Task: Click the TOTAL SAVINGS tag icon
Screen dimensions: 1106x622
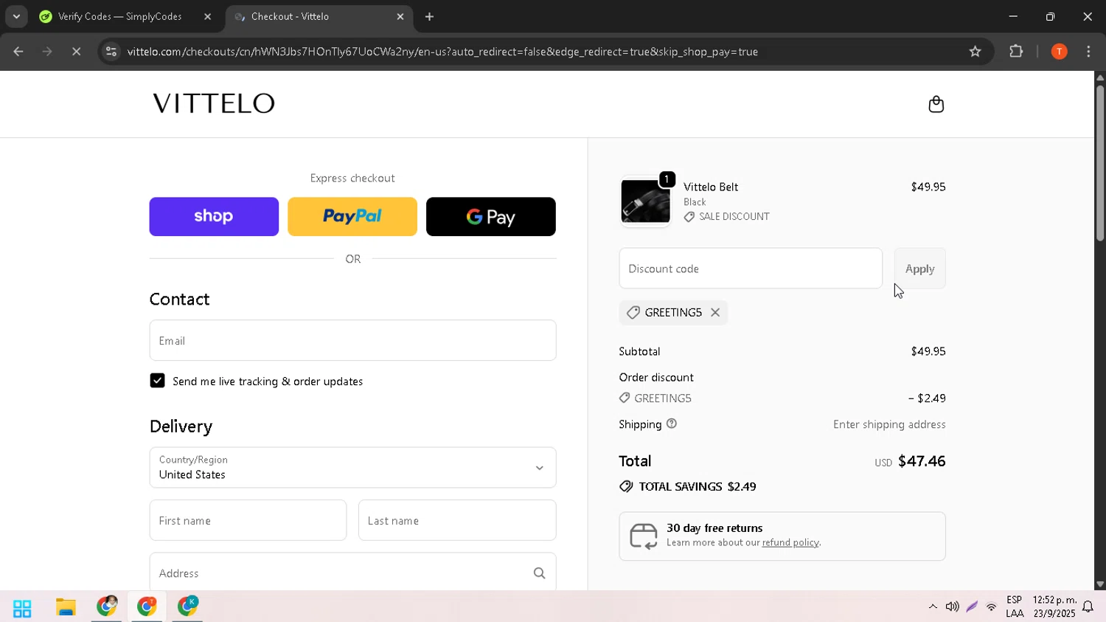Action: 626,487
